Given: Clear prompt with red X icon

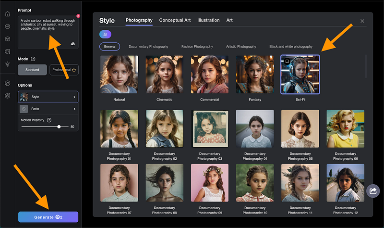Looking at the screenshot, I should 78,16.
